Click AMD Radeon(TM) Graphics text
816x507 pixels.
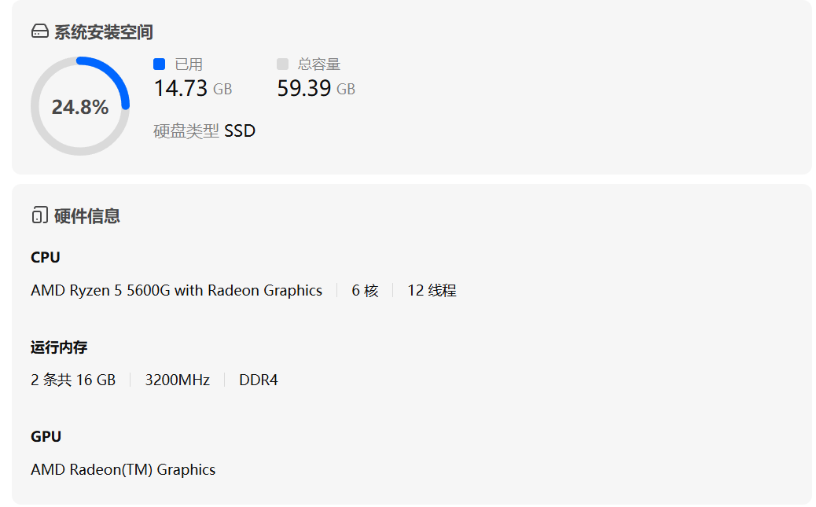123,469
